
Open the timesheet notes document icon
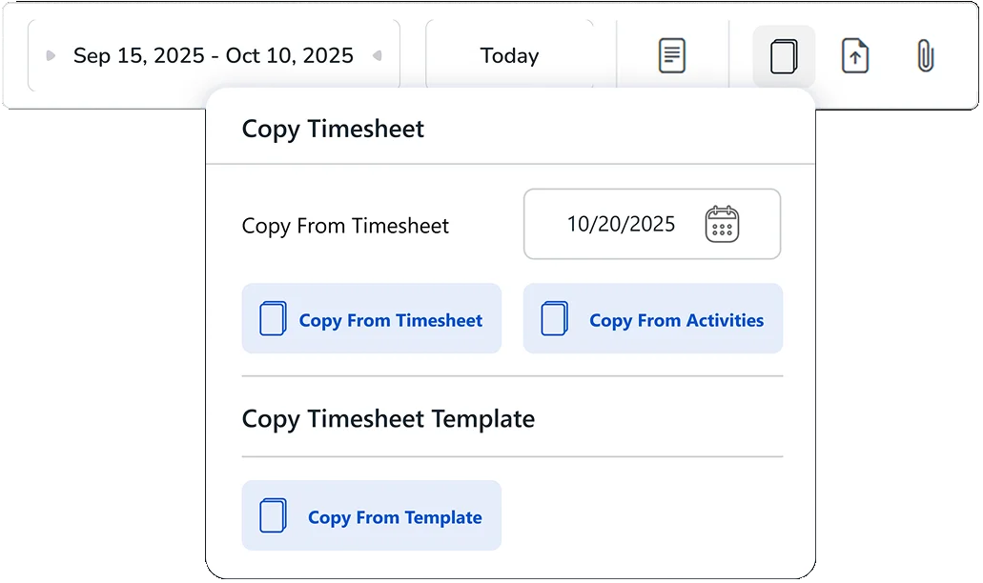[x=672, y=56]
